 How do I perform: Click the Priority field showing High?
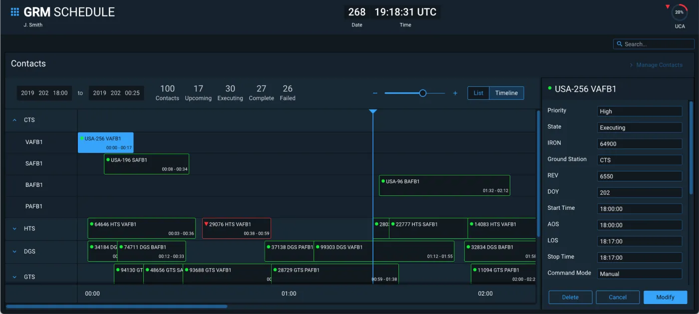639,112
